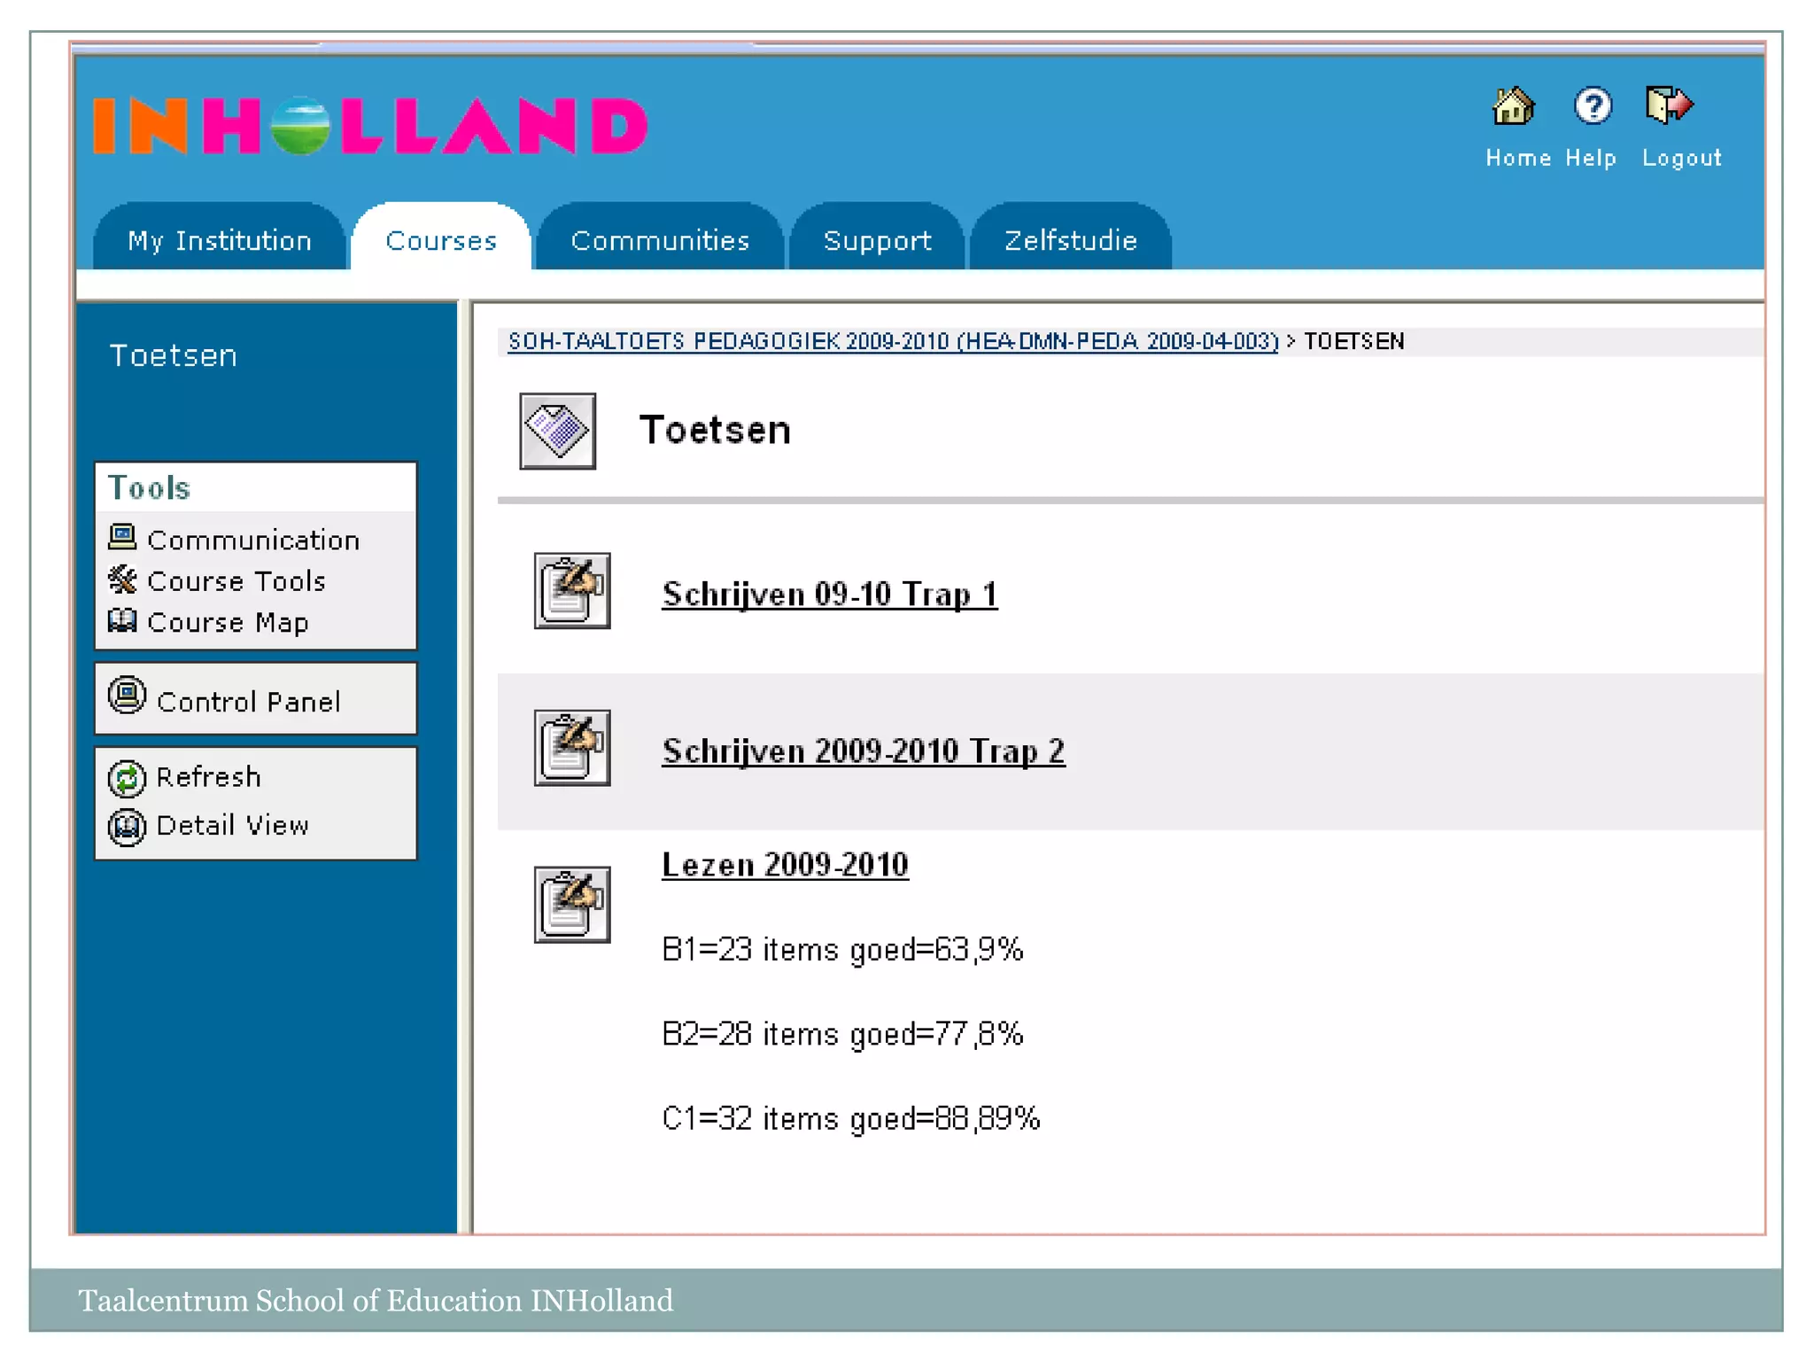Open the Communities tab
Image resolution: width=1814 pixels, height=1361 pixels.
660,240
